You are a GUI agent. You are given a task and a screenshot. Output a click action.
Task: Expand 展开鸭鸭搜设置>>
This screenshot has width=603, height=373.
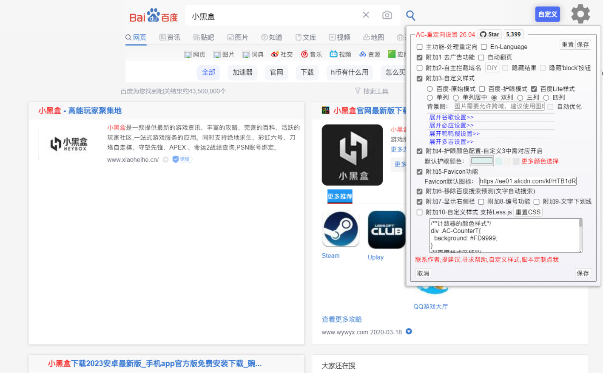click(x=454, y=133)
